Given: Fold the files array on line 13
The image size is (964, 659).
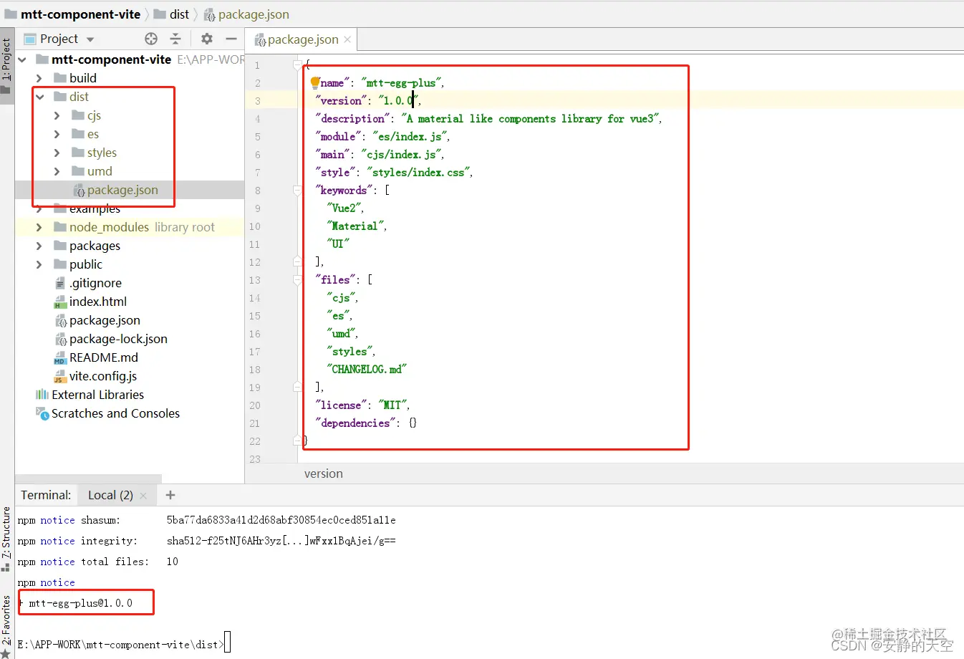Looking at the screenshot, I should pyautogui.click(x=297, y=279).
